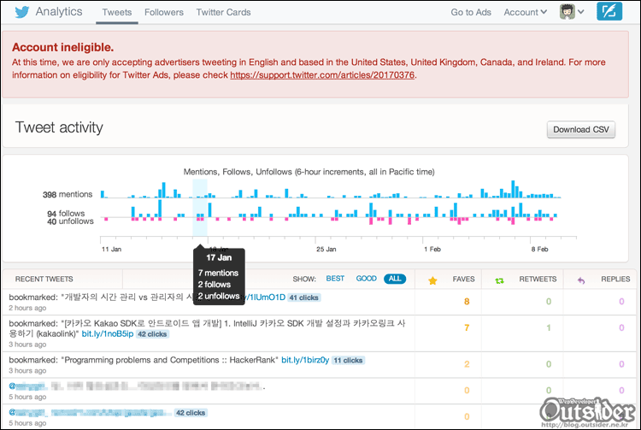Select the 25 Jan axis label
Image resolution: width=641 pixels, height=430 pixels.
coord(326,249)
